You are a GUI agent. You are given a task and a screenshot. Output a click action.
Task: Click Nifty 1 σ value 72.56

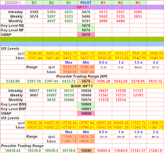[x=121, y=67]
